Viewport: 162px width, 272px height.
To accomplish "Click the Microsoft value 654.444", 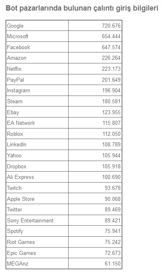I will click(x=111, y=36).
